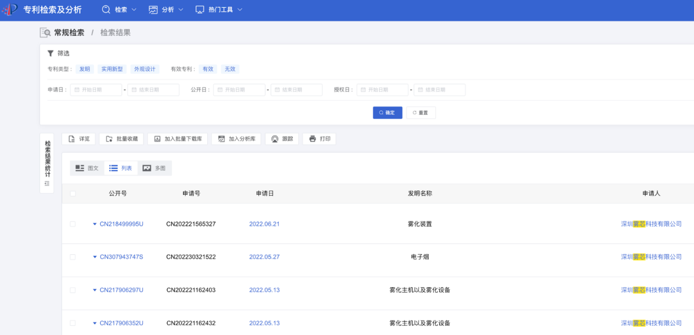The image size is (694, 335).
Task: Click the 筛选 funnel icon
Action: 51,53
